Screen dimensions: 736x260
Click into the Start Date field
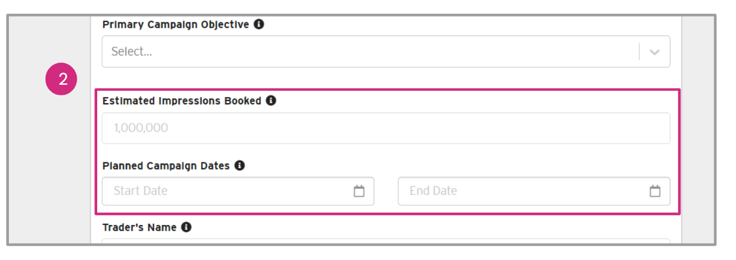coord(228,191)
